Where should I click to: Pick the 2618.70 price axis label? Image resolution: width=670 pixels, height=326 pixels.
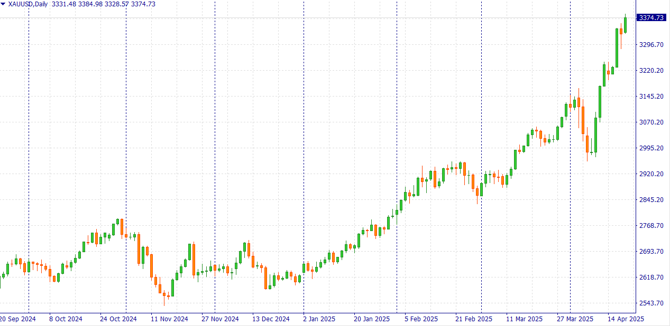click(651, 277)
